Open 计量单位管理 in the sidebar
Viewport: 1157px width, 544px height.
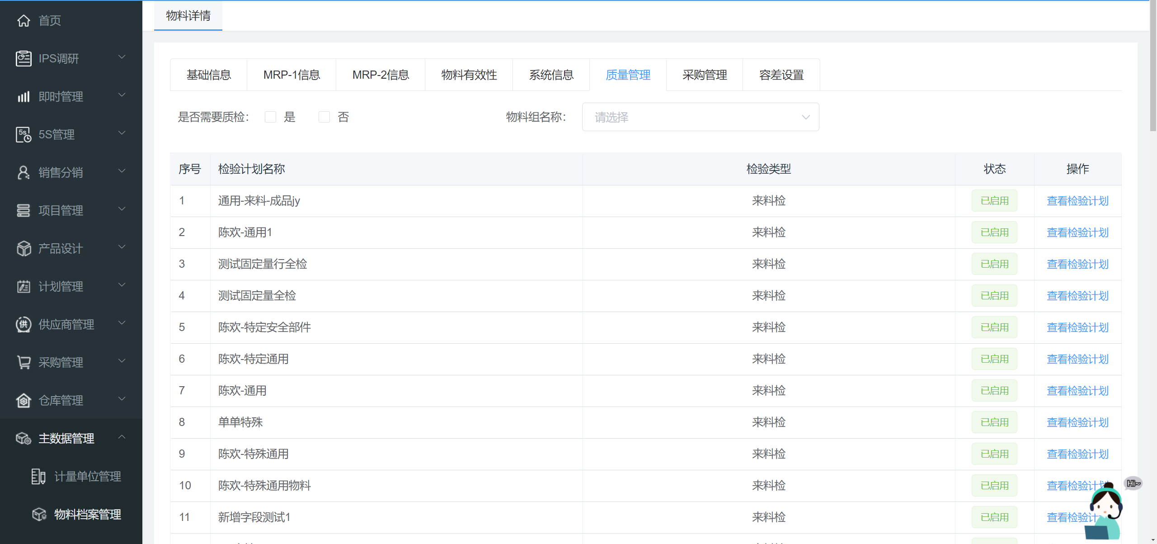(88, 477)
